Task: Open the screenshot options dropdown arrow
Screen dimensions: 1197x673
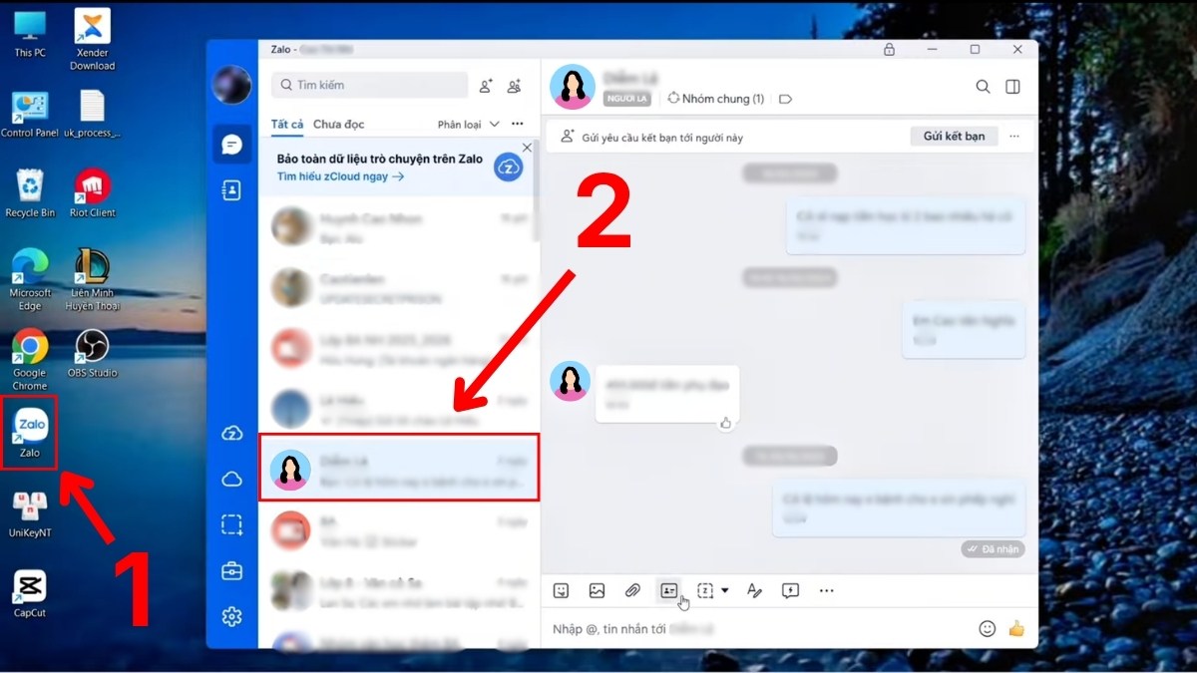Action: pyautogui.click(x=724, y=590)
